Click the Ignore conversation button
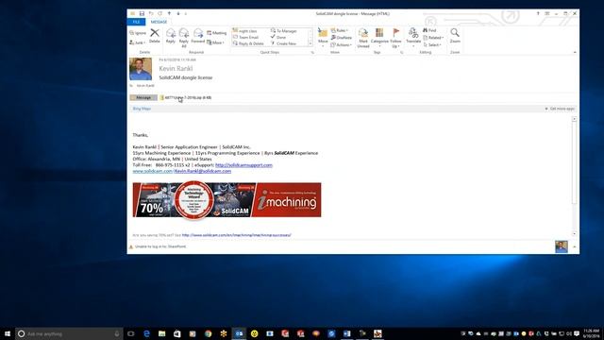The width and height of the screenshot is (604, 340). (138, 33)
